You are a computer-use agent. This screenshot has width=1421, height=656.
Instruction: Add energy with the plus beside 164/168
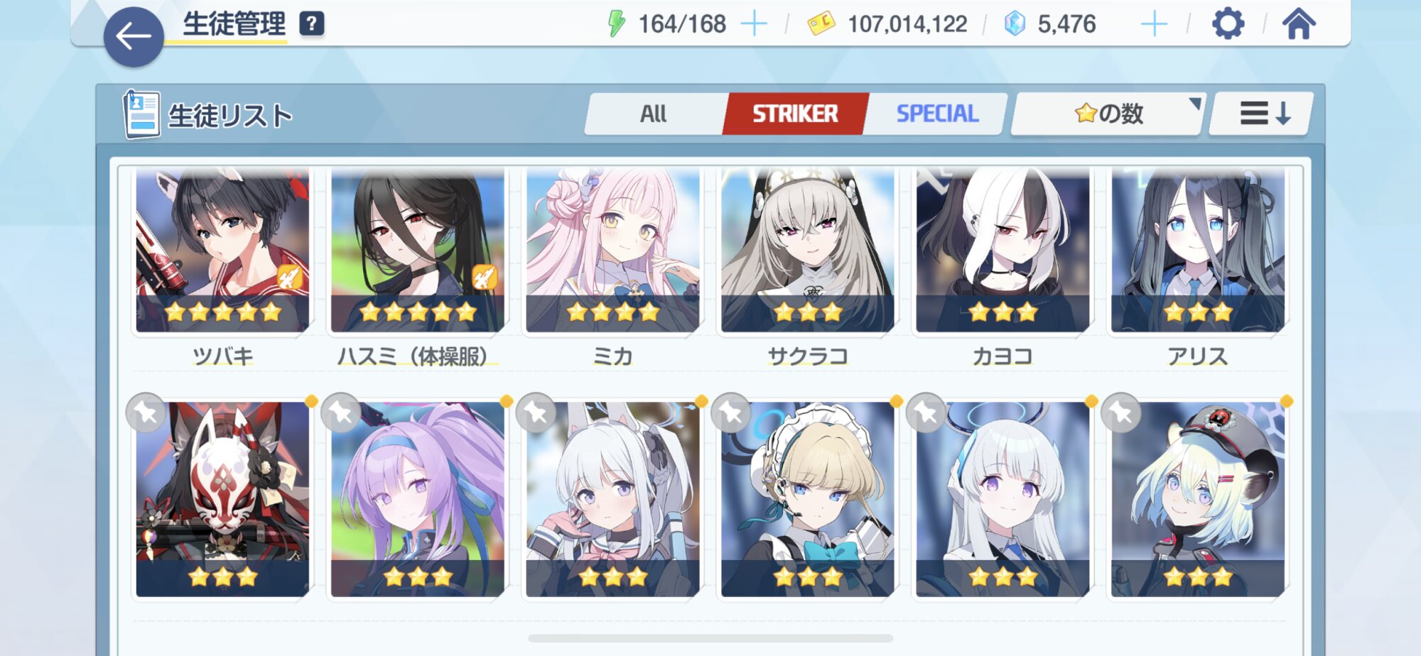[754, 24]
